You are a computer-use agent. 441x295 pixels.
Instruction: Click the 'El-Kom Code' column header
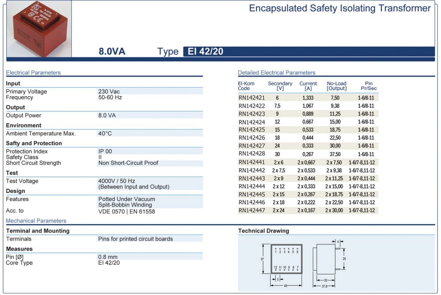point(246,86)
